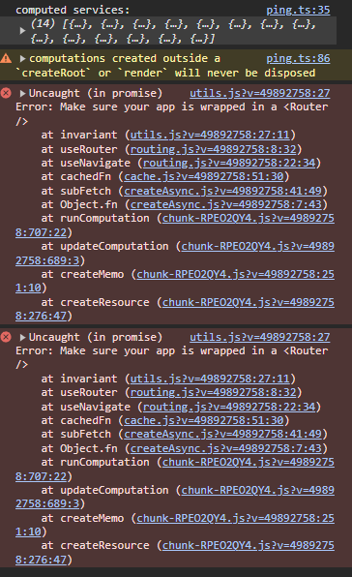The width and height of the screenshot is (352, 577).
Task: Follow first error's useNavigate routing.js:22:34 link
Action: (x=229, y=163)
